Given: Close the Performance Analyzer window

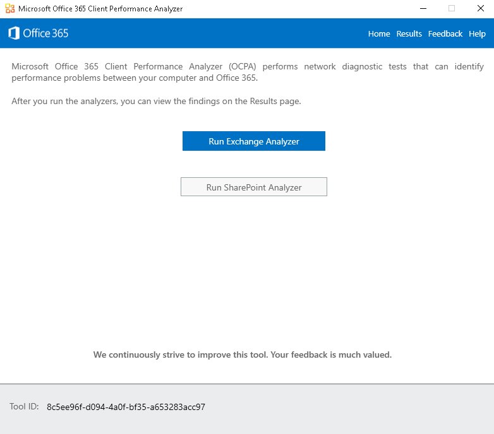Looking at the screenshot, I should click(x=481, y=8).
